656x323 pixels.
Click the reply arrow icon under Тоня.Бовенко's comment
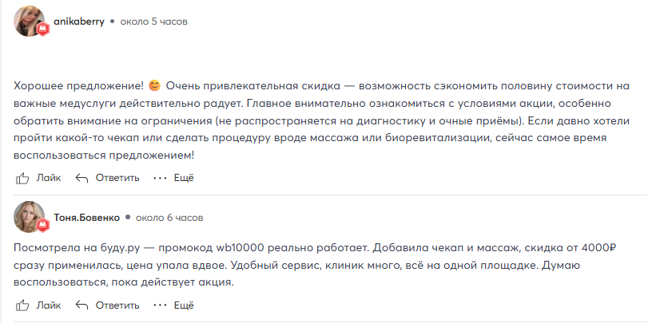(81, 305)
